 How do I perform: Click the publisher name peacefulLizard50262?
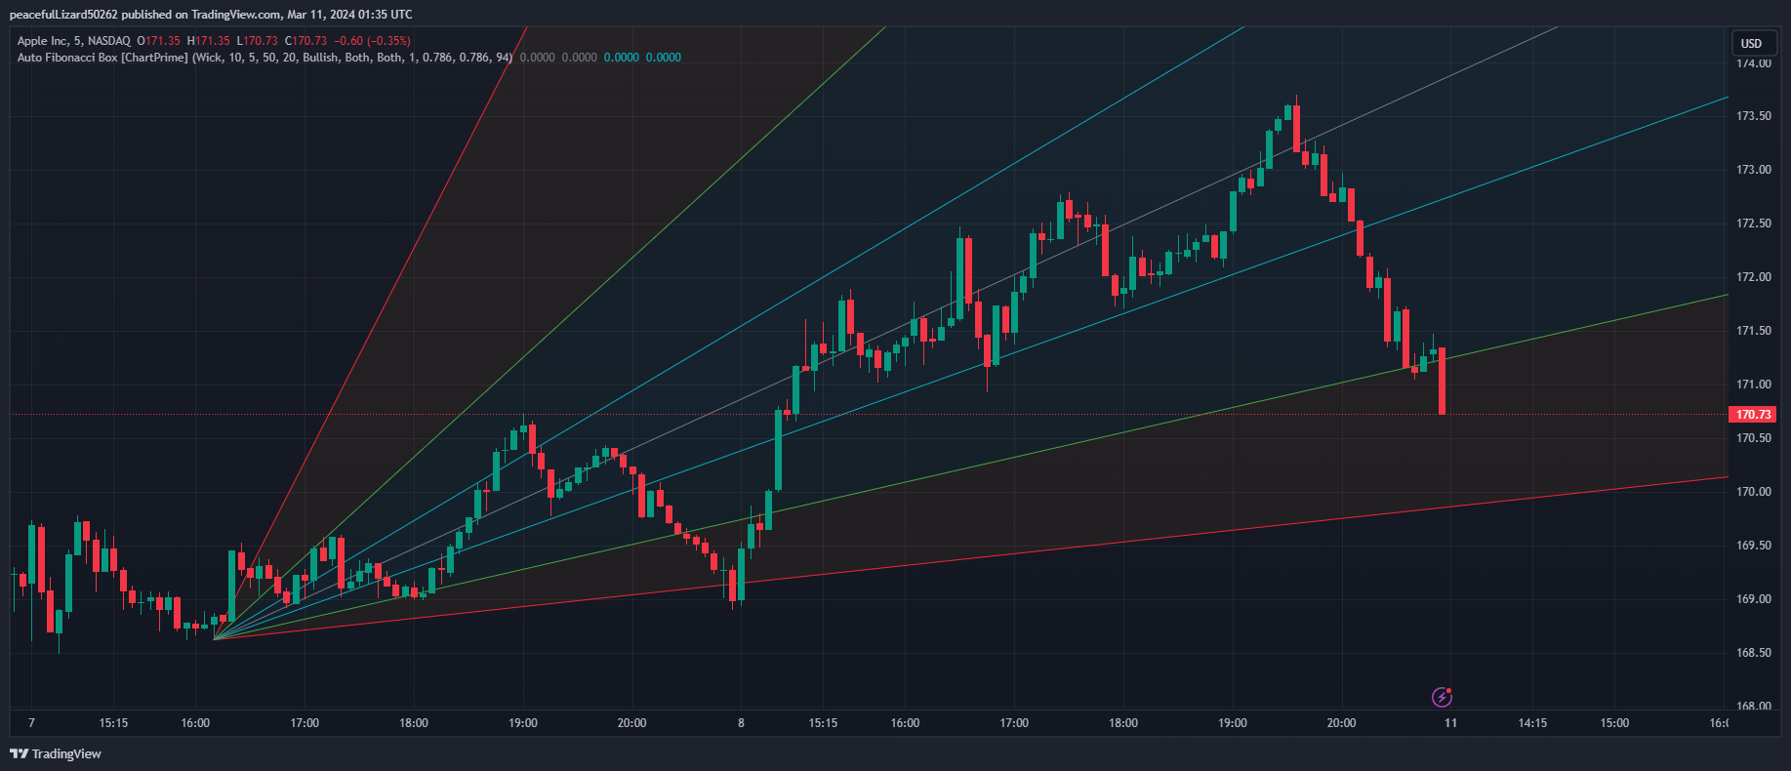[63, 15]
